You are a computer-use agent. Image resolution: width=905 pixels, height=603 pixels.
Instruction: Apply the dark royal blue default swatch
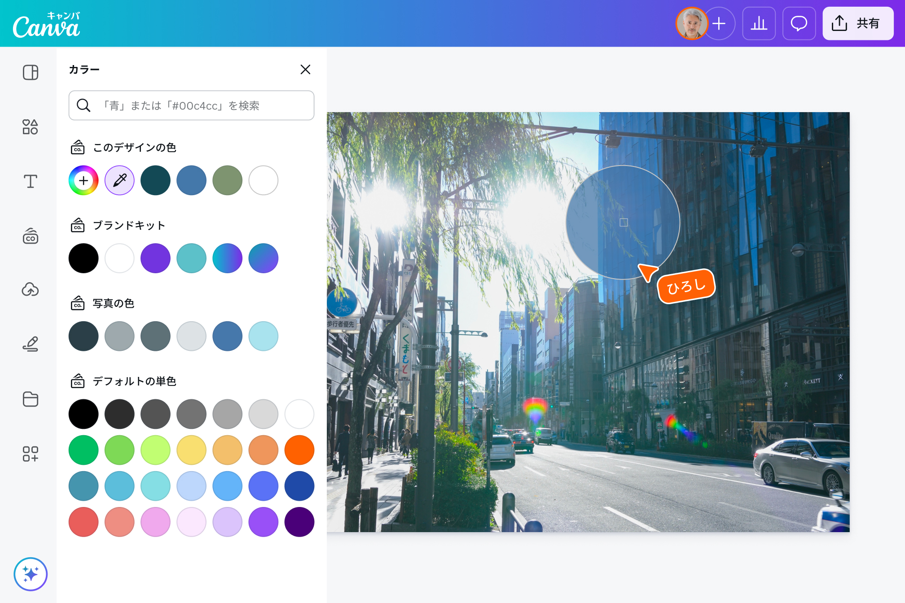pos(299,486)
